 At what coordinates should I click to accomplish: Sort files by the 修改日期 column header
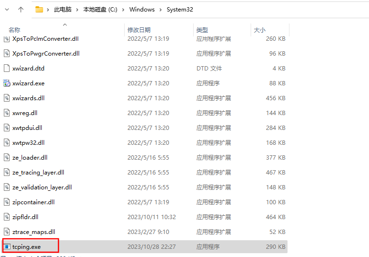(x=138, y=30)
